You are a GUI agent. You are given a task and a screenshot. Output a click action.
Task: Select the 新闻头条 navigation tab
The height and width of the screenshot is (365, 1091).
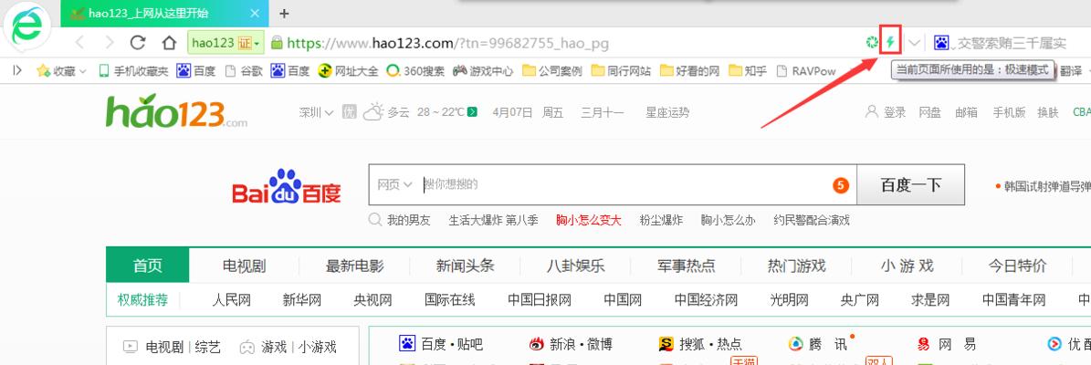tap(465, 265)
